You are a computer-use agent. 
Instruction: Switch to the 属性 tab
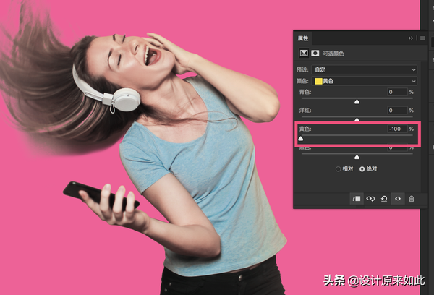(303, 38)
